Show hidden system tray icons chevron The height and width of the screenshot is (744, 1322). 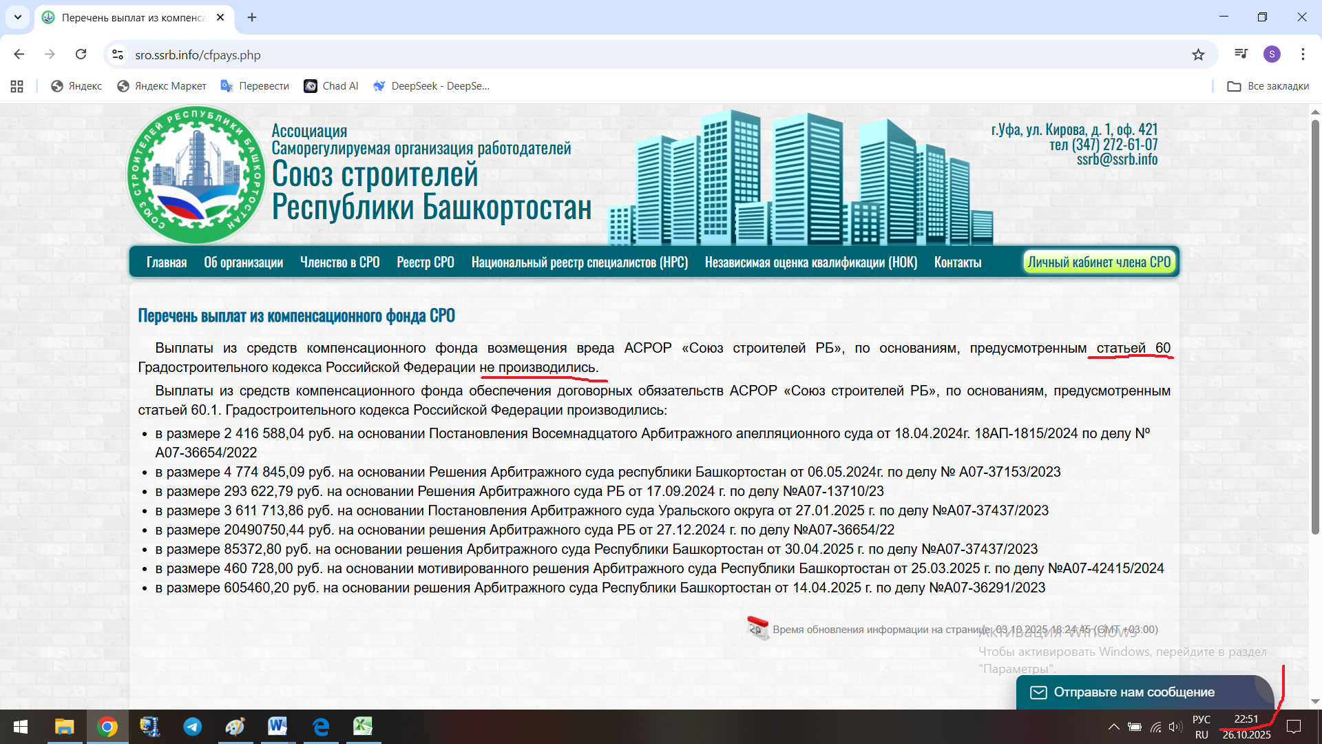pos(1113,726)
